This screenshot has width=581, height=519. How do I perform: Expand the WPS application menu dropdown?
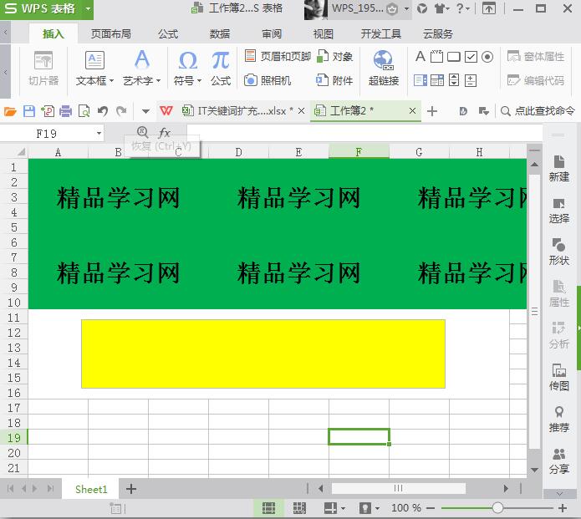pyautogui.click(x=88, y=8)
